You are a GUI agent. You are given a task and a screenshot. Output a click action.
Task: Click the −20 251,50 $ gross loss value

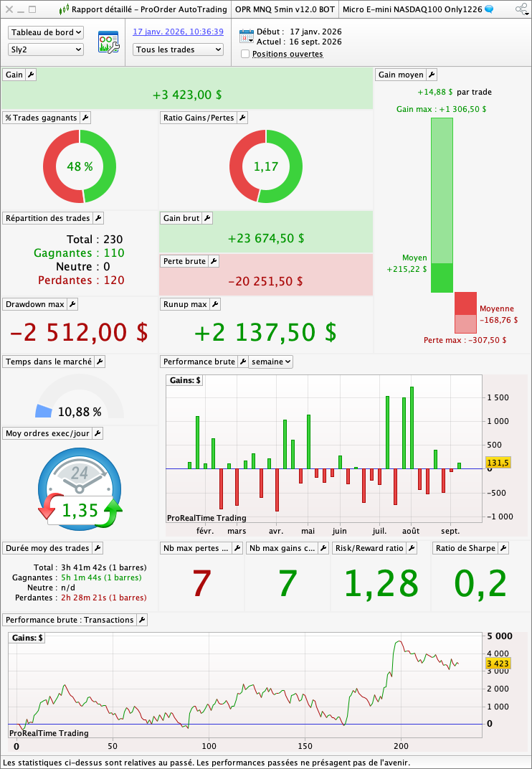pos(266,281)
